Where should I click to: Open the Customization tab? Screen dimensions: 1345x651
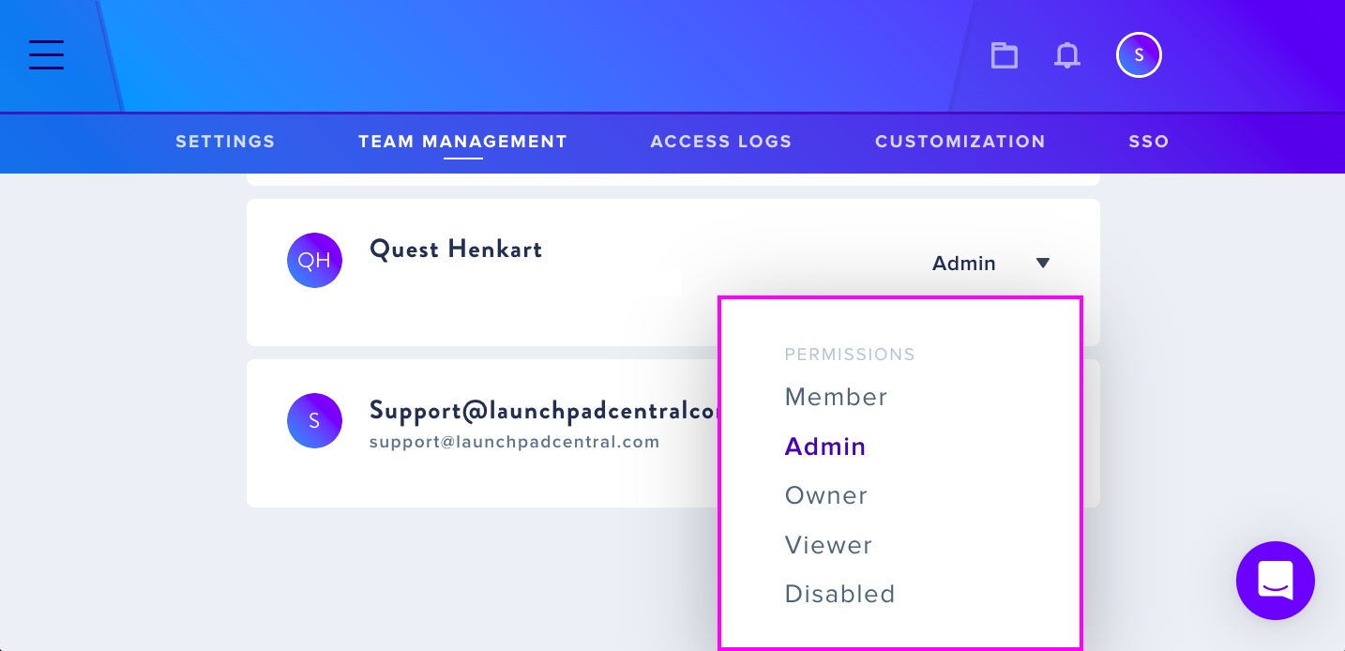960,142
